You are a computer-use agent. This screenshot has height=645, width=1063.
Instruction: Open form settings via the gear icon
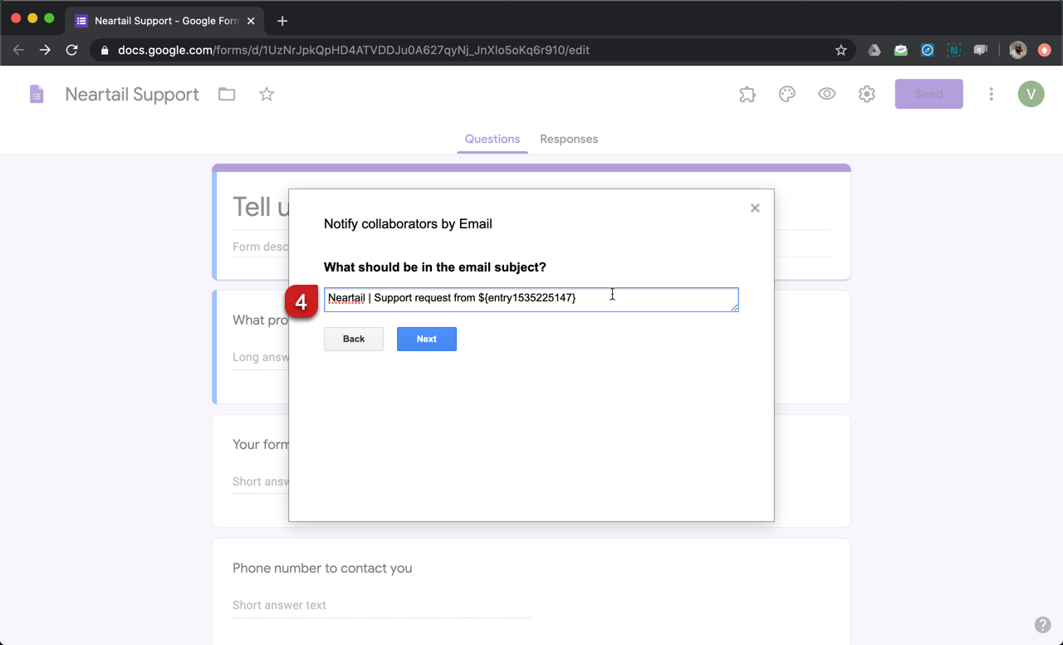(866, 94)
